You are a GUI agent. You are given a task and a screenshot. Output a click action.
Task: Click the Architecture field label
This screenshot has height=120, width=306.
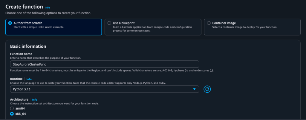pos(19,99)
